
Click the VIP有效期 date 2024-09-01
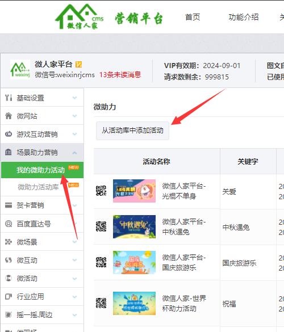(222, 66)
